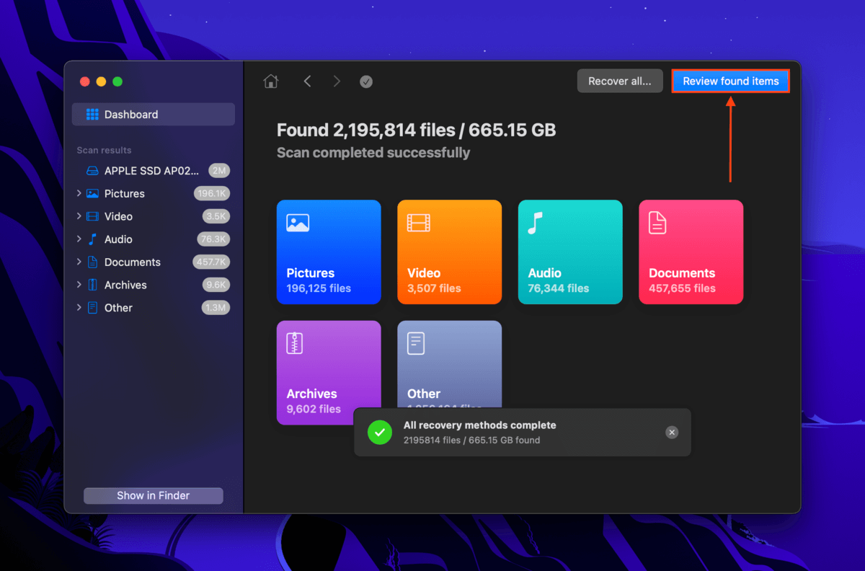Navigate back with the left arrow
Viewport: 865px width, 571px height.
pyautogui.click(x=307, y=81)
